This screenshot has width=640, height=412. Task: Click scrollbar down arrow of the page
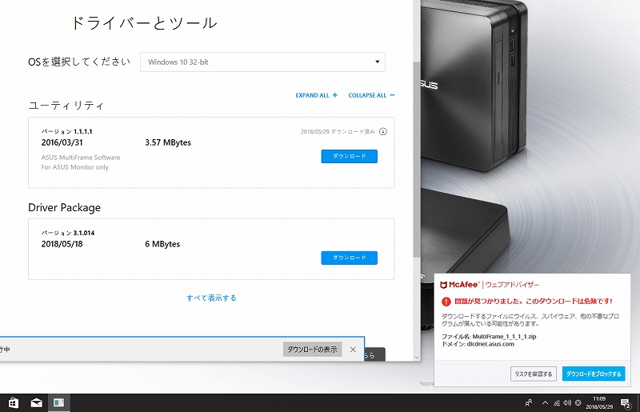(416, 358)
